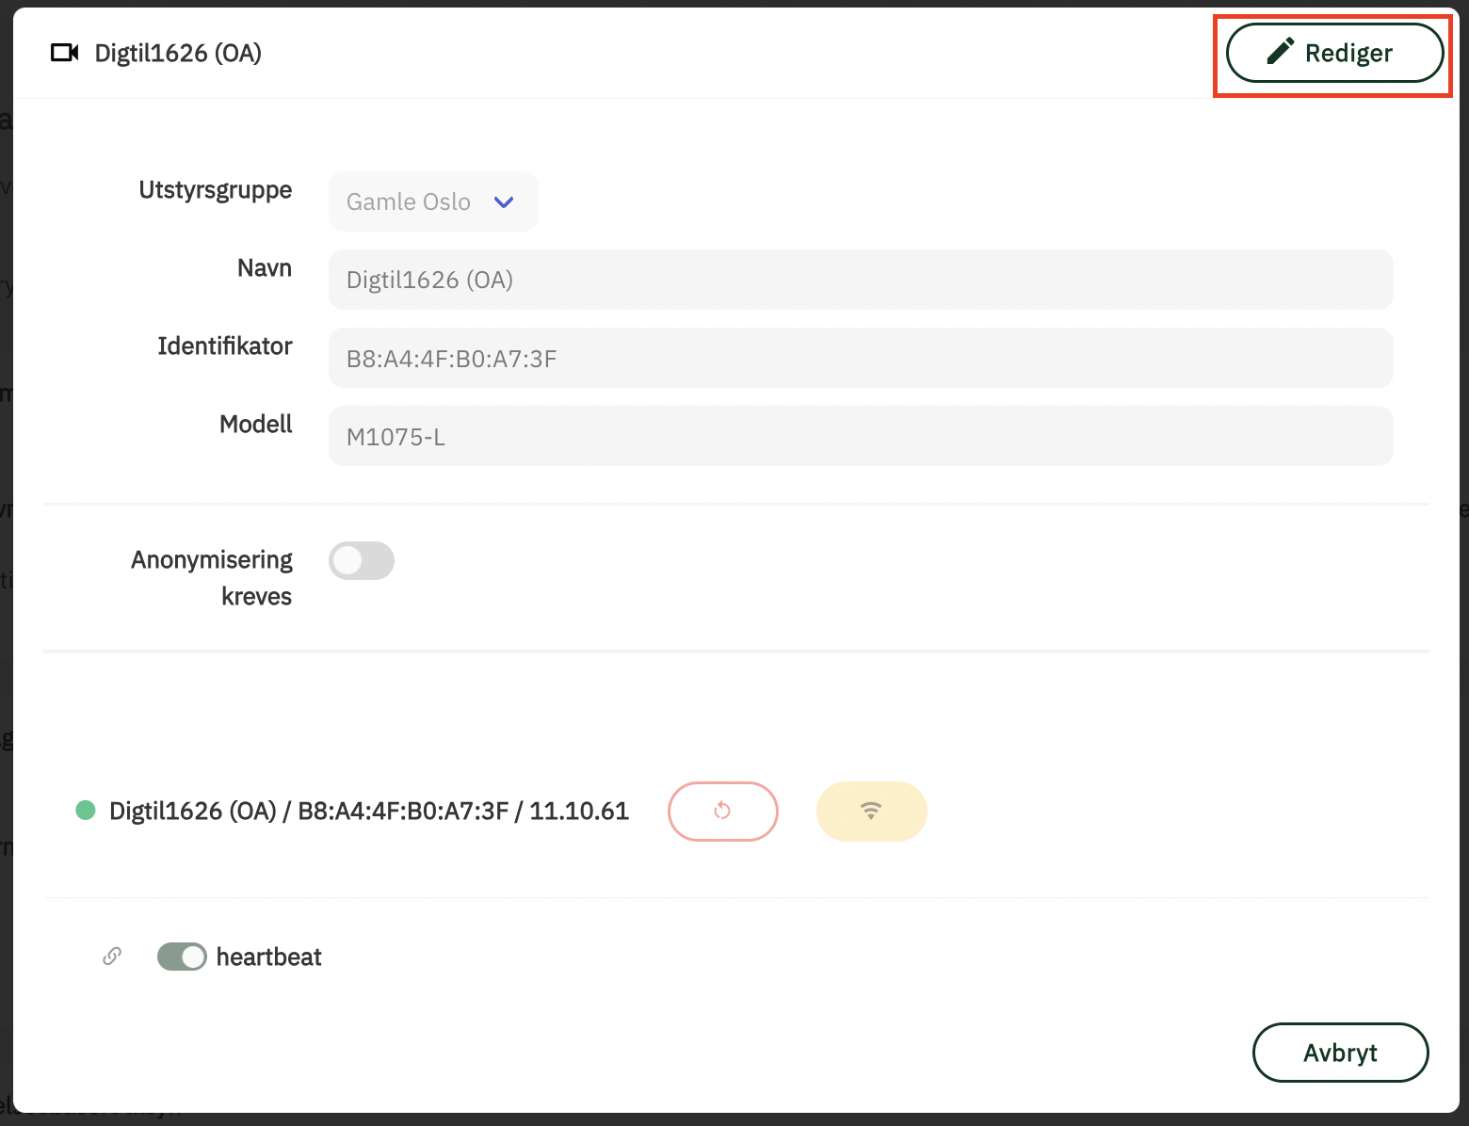Screen dimensions: 1469x1126
Task: Click the Identifikator label
Action: [x=225, y=346]
